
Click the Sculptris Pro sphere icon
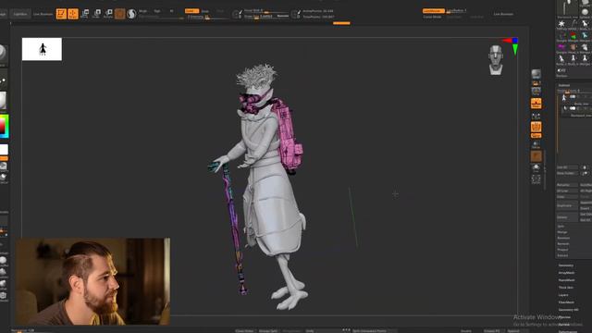tap(131, 14)
